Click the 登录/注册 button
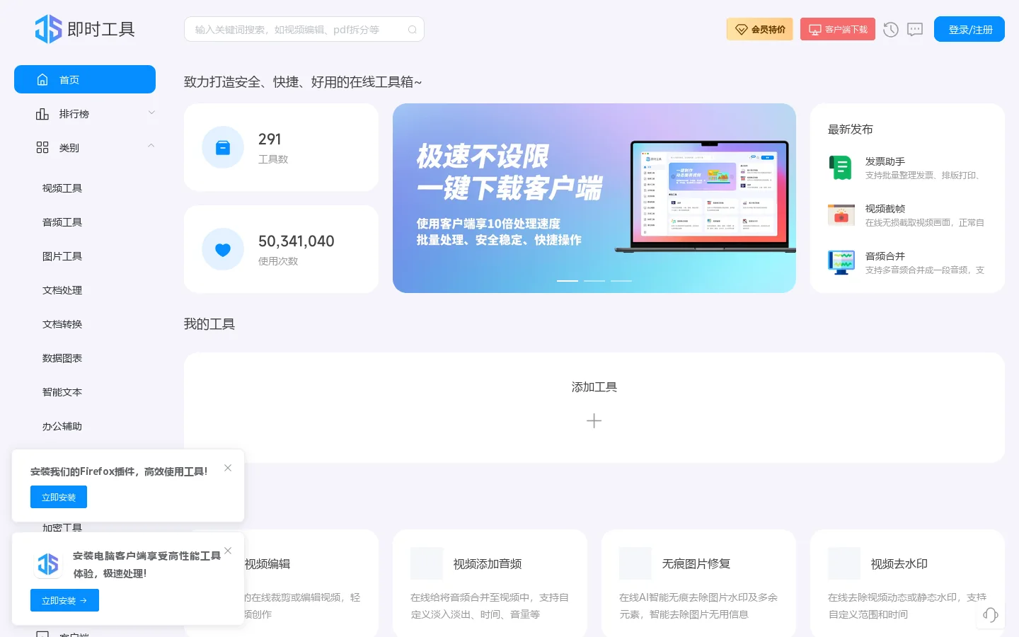1019x637 pixels. pos(969,29)
